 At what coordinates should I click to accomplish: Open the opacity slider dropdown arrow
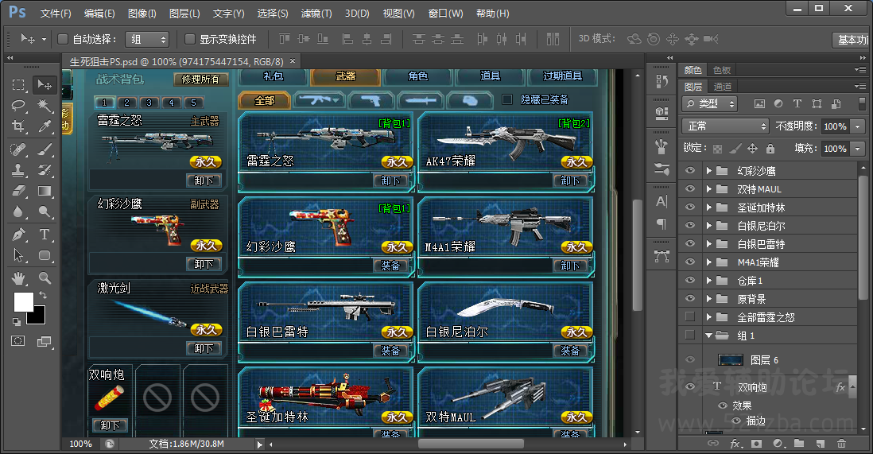pos(858,126)
